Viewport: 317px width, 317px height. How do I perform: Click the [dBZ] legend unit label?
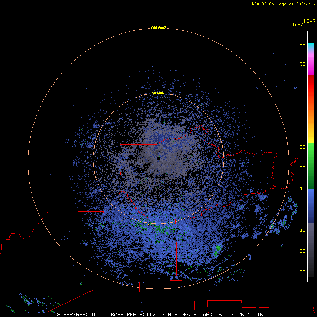(299, 25)
